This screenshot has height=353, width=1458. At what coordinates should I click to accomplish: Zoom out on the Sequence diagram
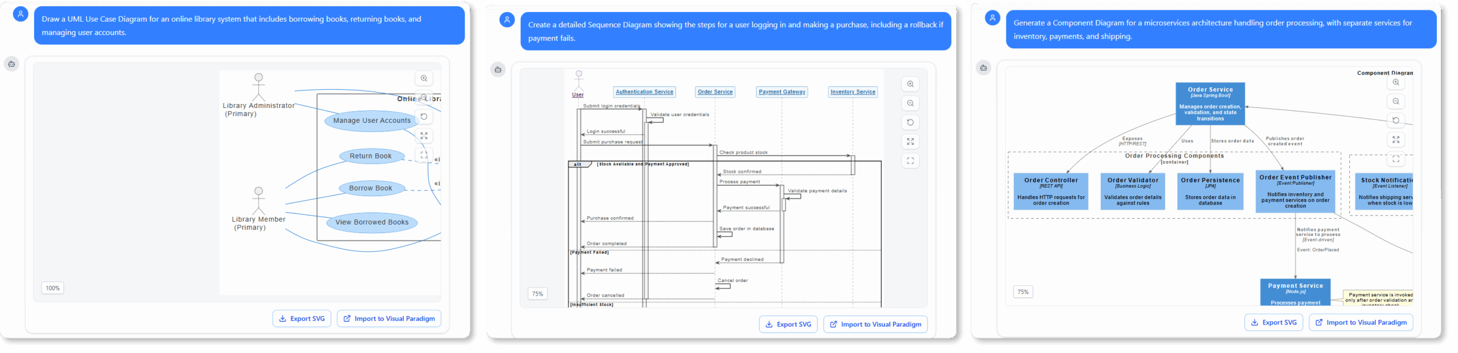tap(910, 103)
